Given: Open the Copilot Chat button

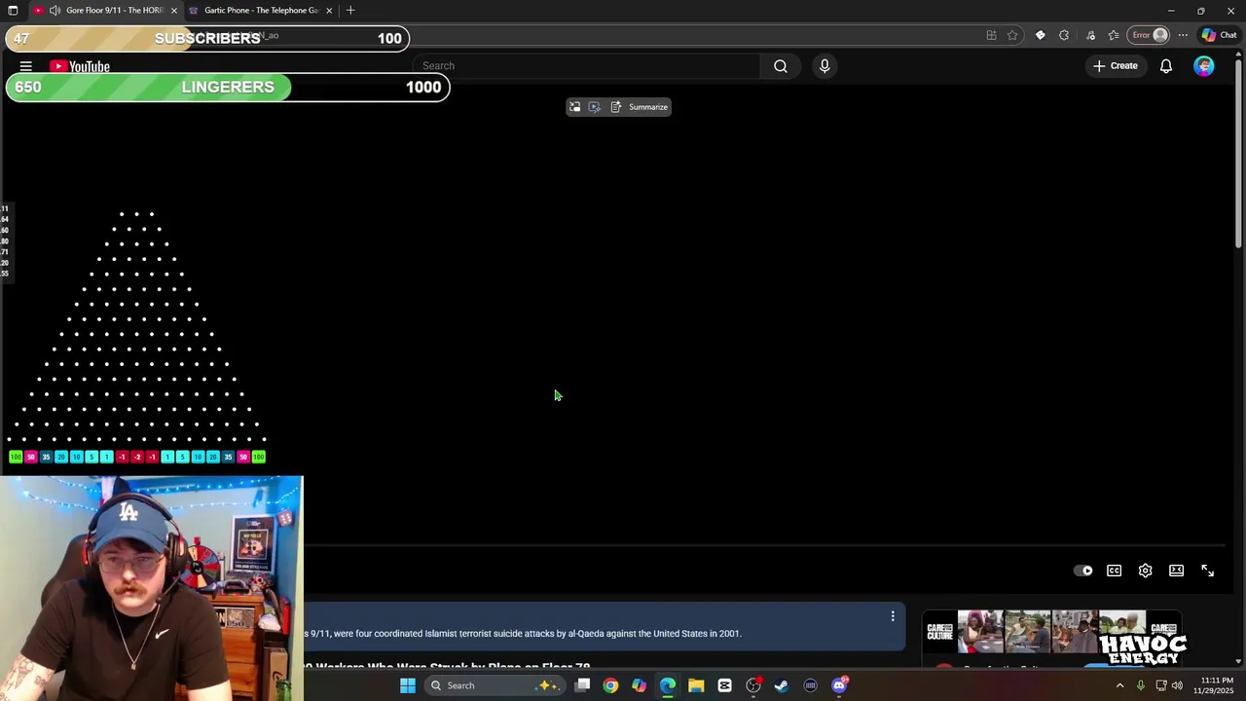Looking at the screenshot, I should coord(1219,35).
